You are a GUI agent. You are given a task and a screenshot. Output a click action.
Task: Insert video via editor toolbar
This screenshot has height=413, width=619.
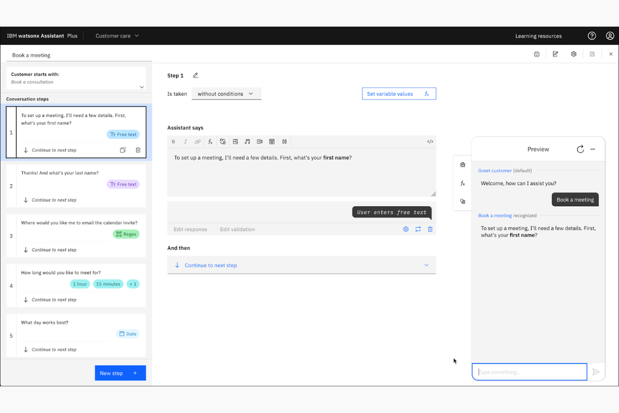(x=259, y=142)
